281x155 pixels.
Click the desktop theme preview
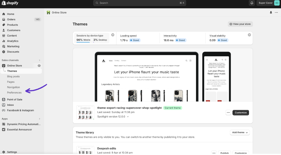point(146,77)
